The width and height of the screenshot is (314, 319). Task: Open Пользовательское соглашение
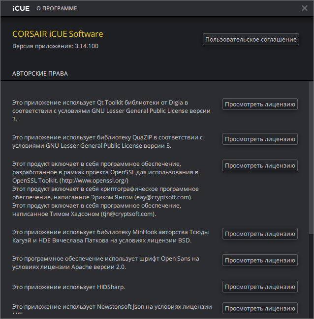tap(251, 39)
